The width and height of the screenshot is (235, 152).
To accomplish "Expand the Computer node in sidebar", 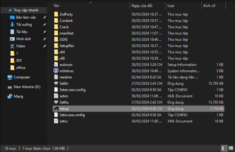I will (x=3, y=77).
